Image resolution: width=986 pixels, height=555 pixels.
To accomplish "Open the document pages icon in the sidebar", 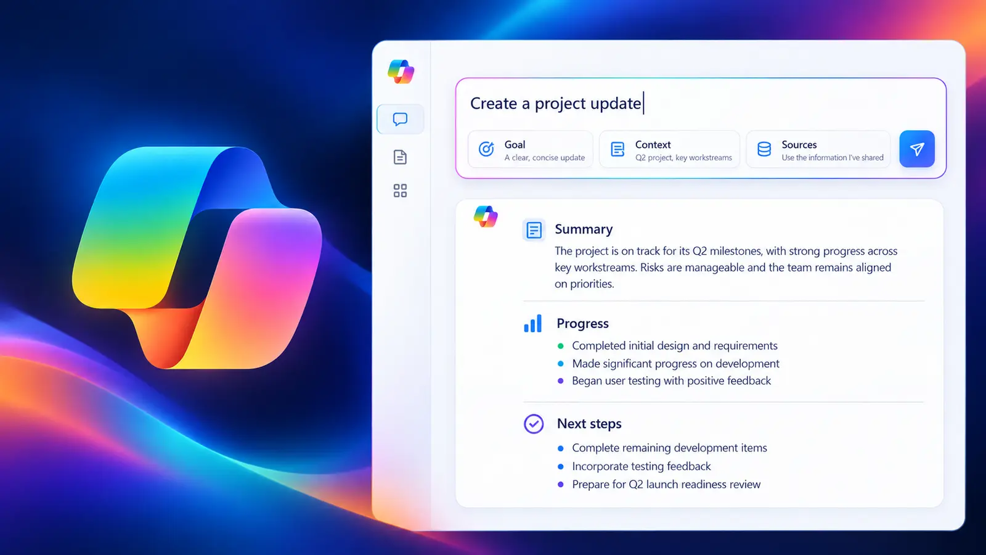I will (x=400, y=157).
